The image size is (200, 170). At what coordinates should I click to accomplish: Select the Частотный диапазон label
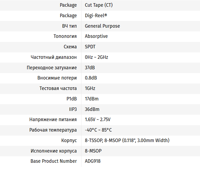tap(54, 57)
